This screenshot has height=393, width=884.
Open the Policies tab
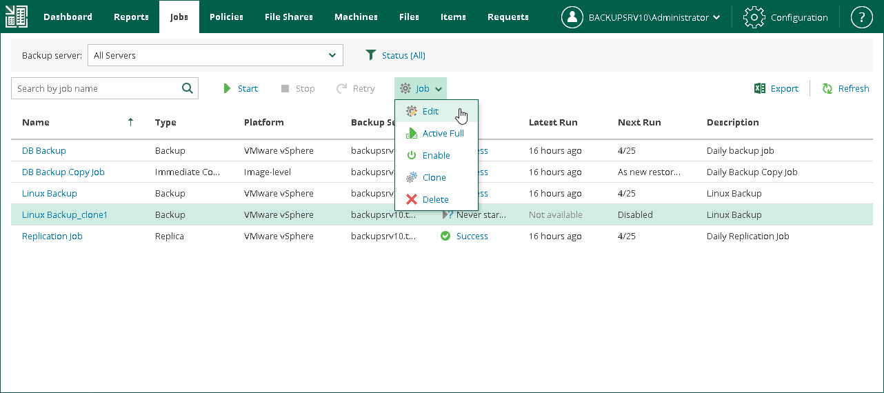click(226, 17)
